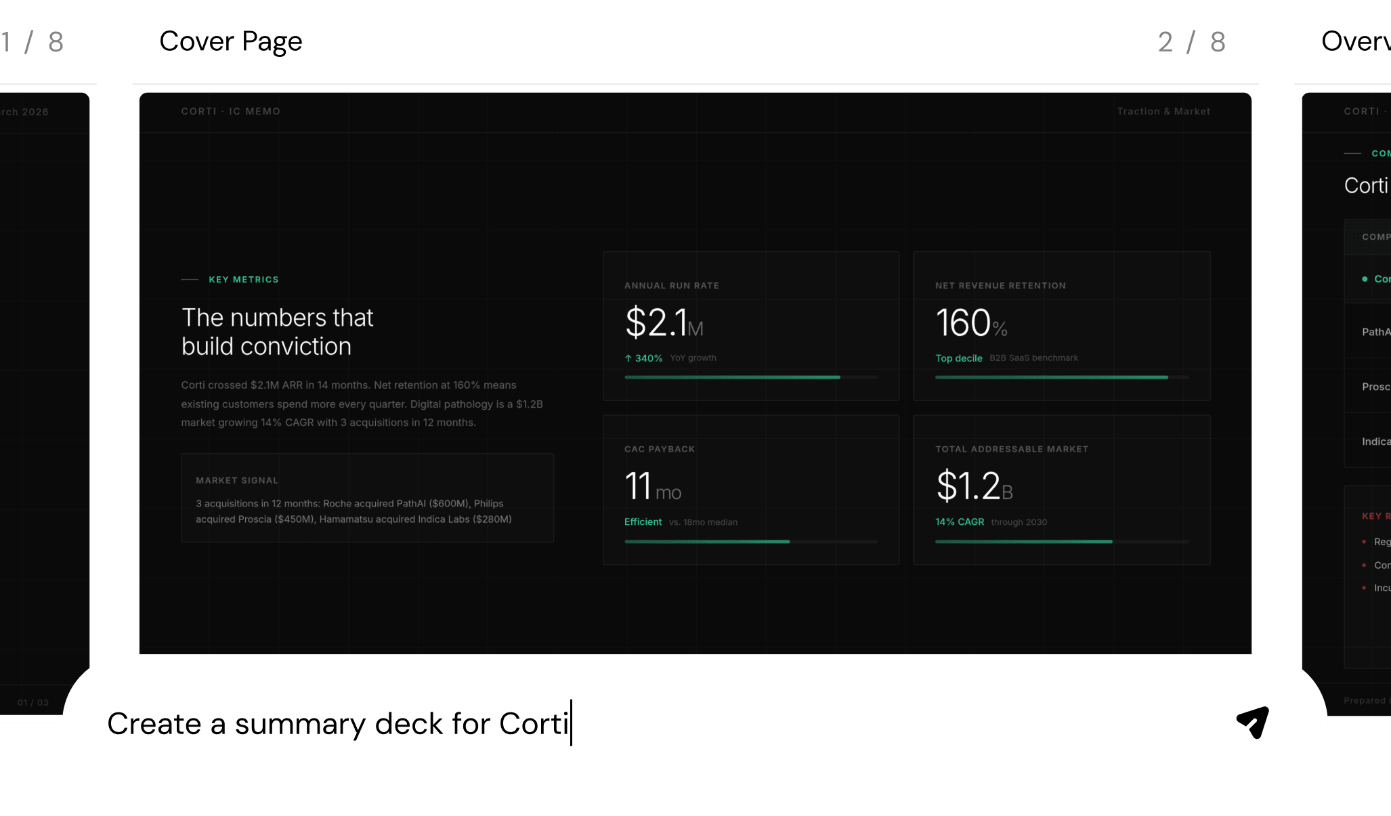Click the headline The numbers that build conviction

click(x=277, y=332)
